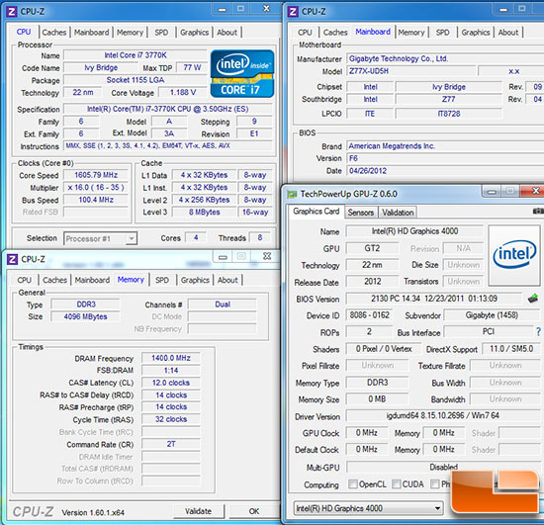Image resolution: width=544 pixels, height=525 pixels.
Task: Toggle the checkbox after CUDA in the Computing row
Action: click(435, 483)
